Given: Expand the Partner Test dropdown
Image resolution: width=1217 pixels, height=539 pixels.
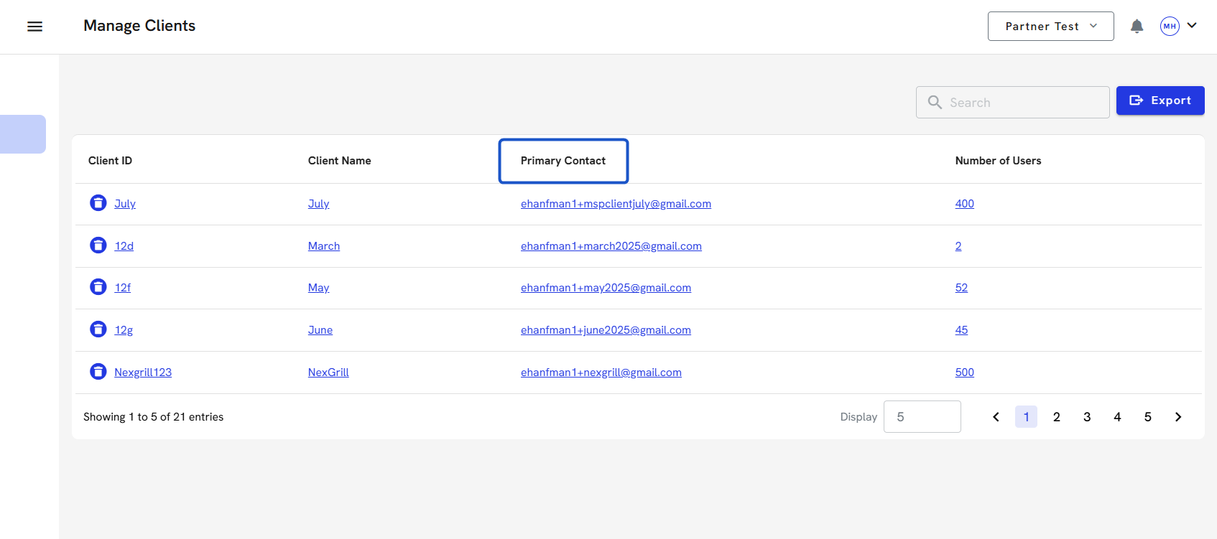Looking at the screenshot, I should (x=1050, y=27).
